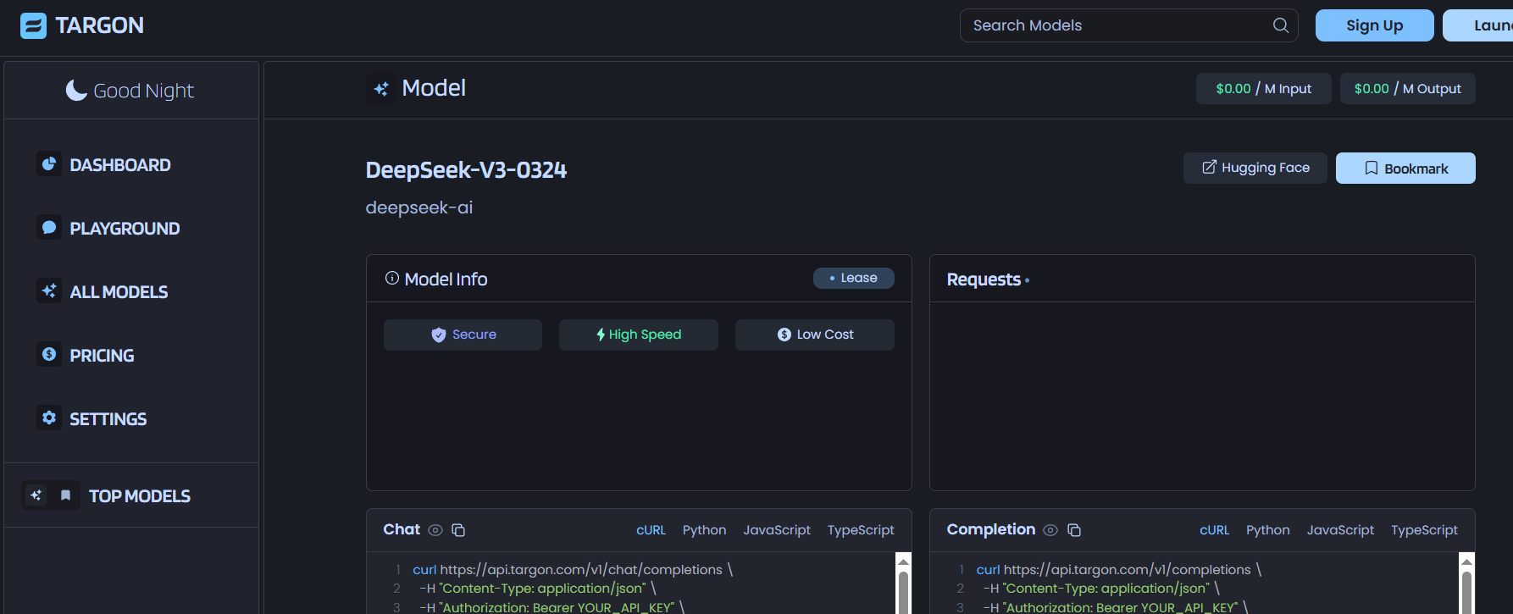The height and width of the screenshot is (614, 1513).
Task: Open the DASHBOARD page
Action: (x=120, y=165)
